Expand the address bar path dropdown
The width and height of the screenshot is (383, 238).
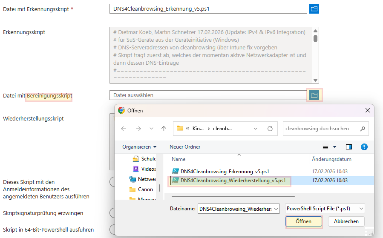(x=255, y=129)
